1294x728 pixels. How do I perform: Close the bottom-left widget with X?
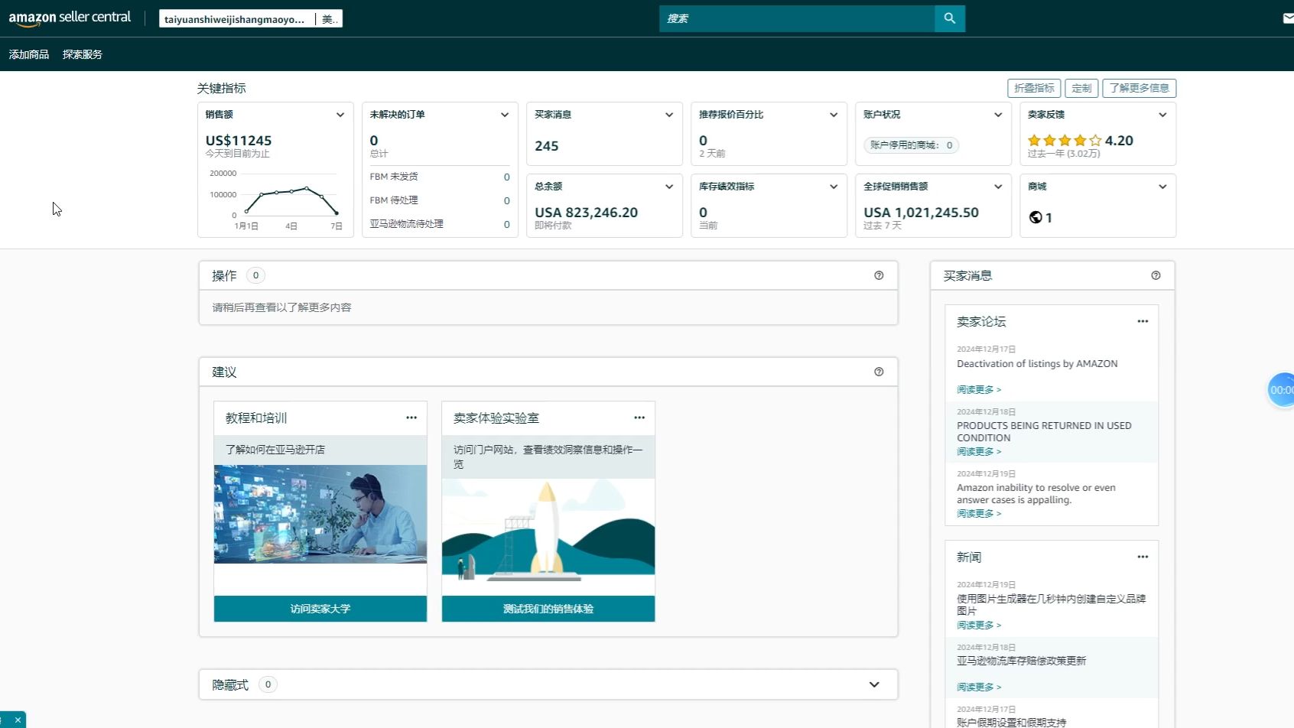pyautogui.click(x=18, y=720)
